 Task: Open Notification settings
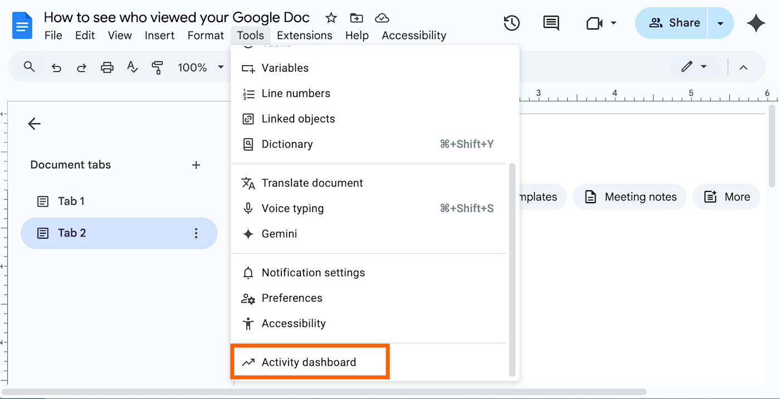(x=369, y=273)
